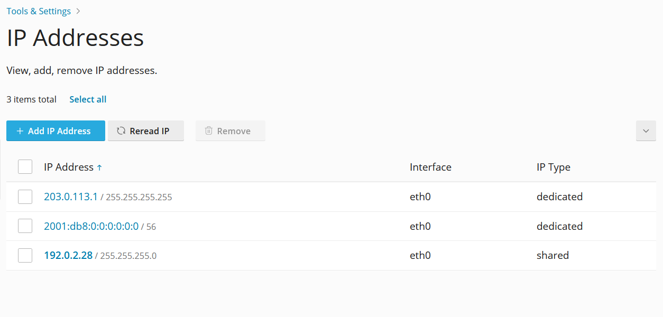Select the checkbox beside 2001:db8:0:0:0:0:0:0

click(25, 226)
